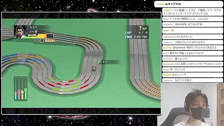Click hajimeich's message 今日もセレナには
The height and width of the screenshot is (126, 224).
(192, 42)
